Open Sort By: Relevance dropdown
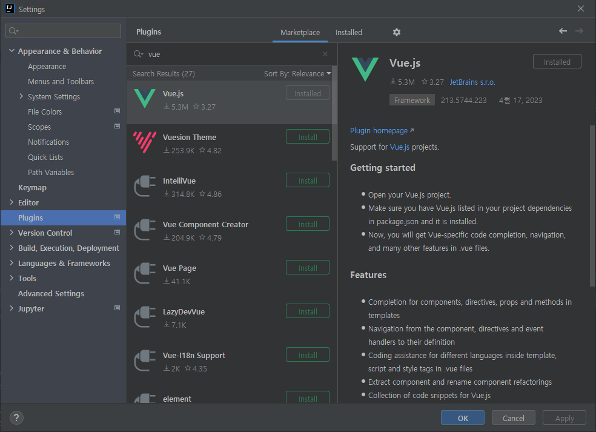 point(297,74)
